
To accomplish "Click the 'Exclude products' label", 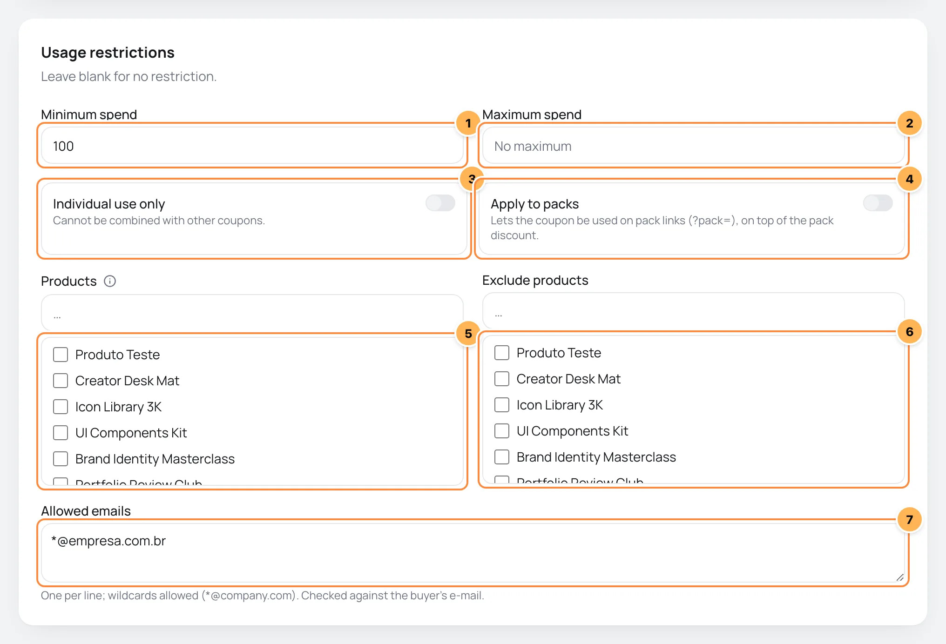I will pos(535,280).
